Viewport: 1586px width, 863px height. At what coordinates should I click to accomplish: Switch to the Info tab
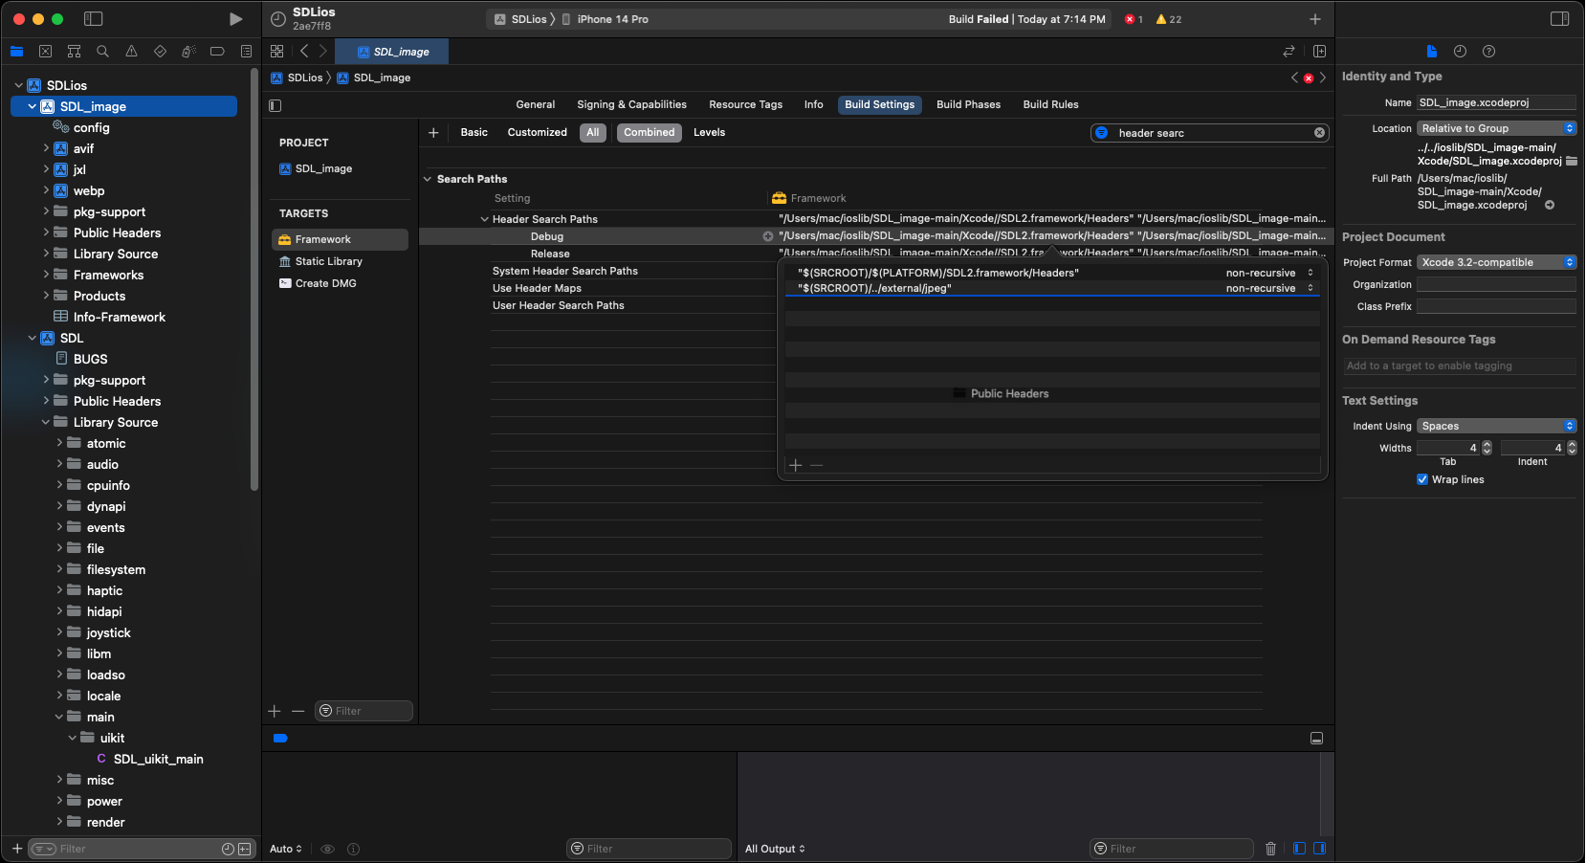coord(813,105)
